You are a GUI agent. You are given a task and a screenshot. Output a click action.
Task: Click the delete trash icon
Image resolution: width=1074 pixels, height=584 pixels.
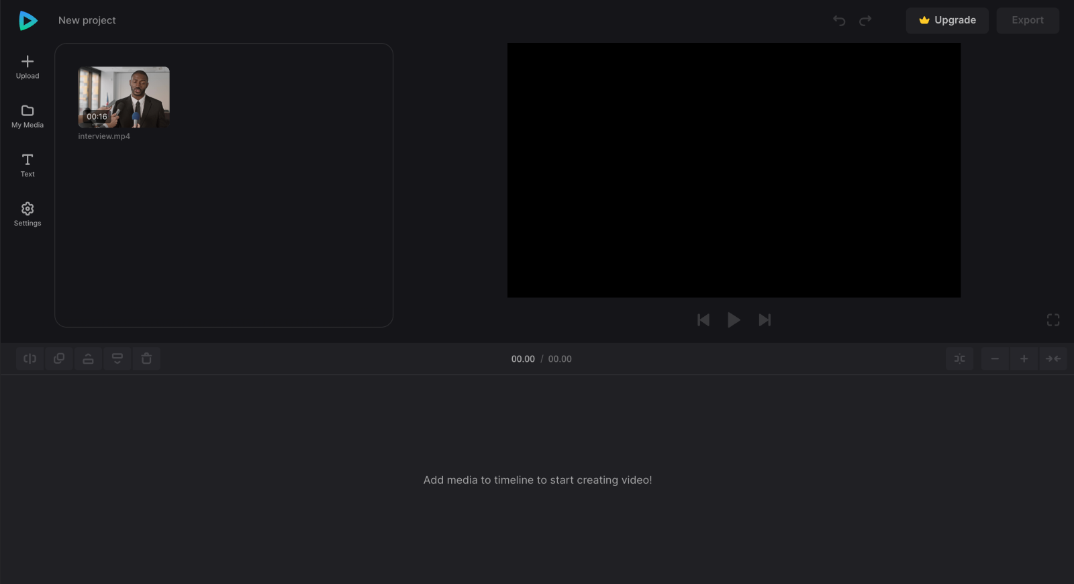[x=146, y=359]
